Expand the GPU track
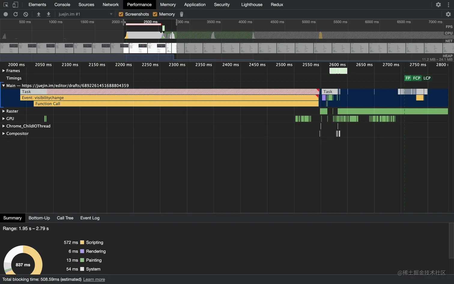This screenshot has height=284, width=454. (4, 119)
